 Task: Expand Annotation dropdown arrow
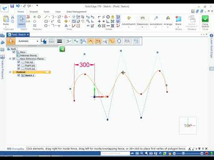pyautogui.click(x=156, y=27)
